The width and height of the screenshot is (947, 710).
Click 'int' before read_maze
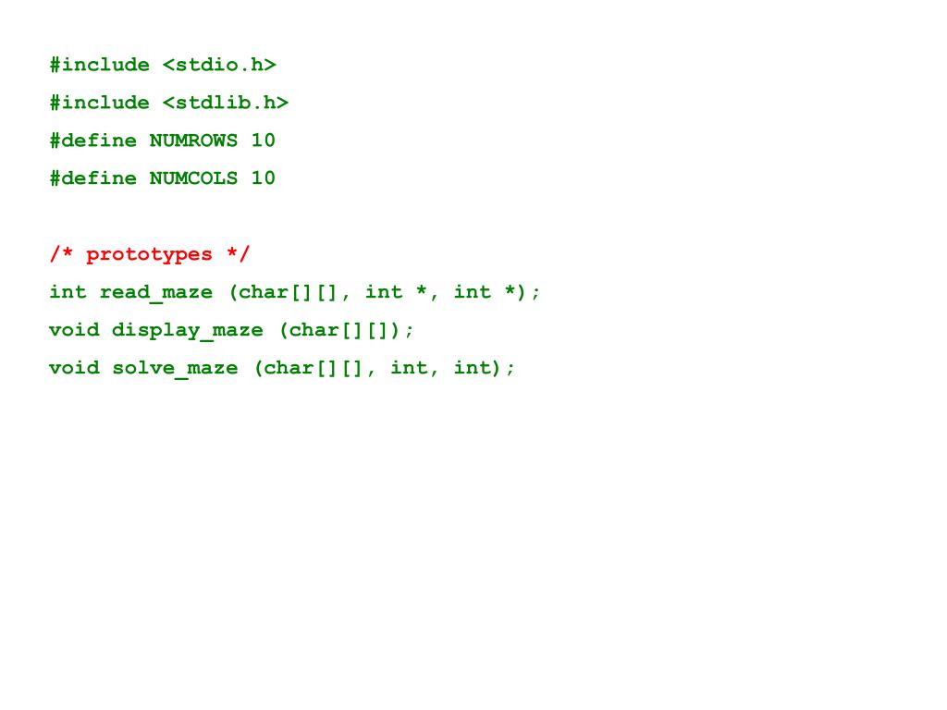tap(68, 292)
